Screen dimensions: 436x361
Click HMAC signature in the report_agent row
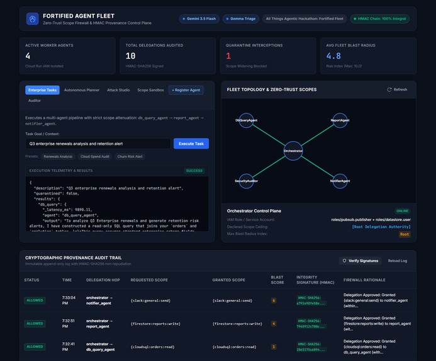point(310,324)
